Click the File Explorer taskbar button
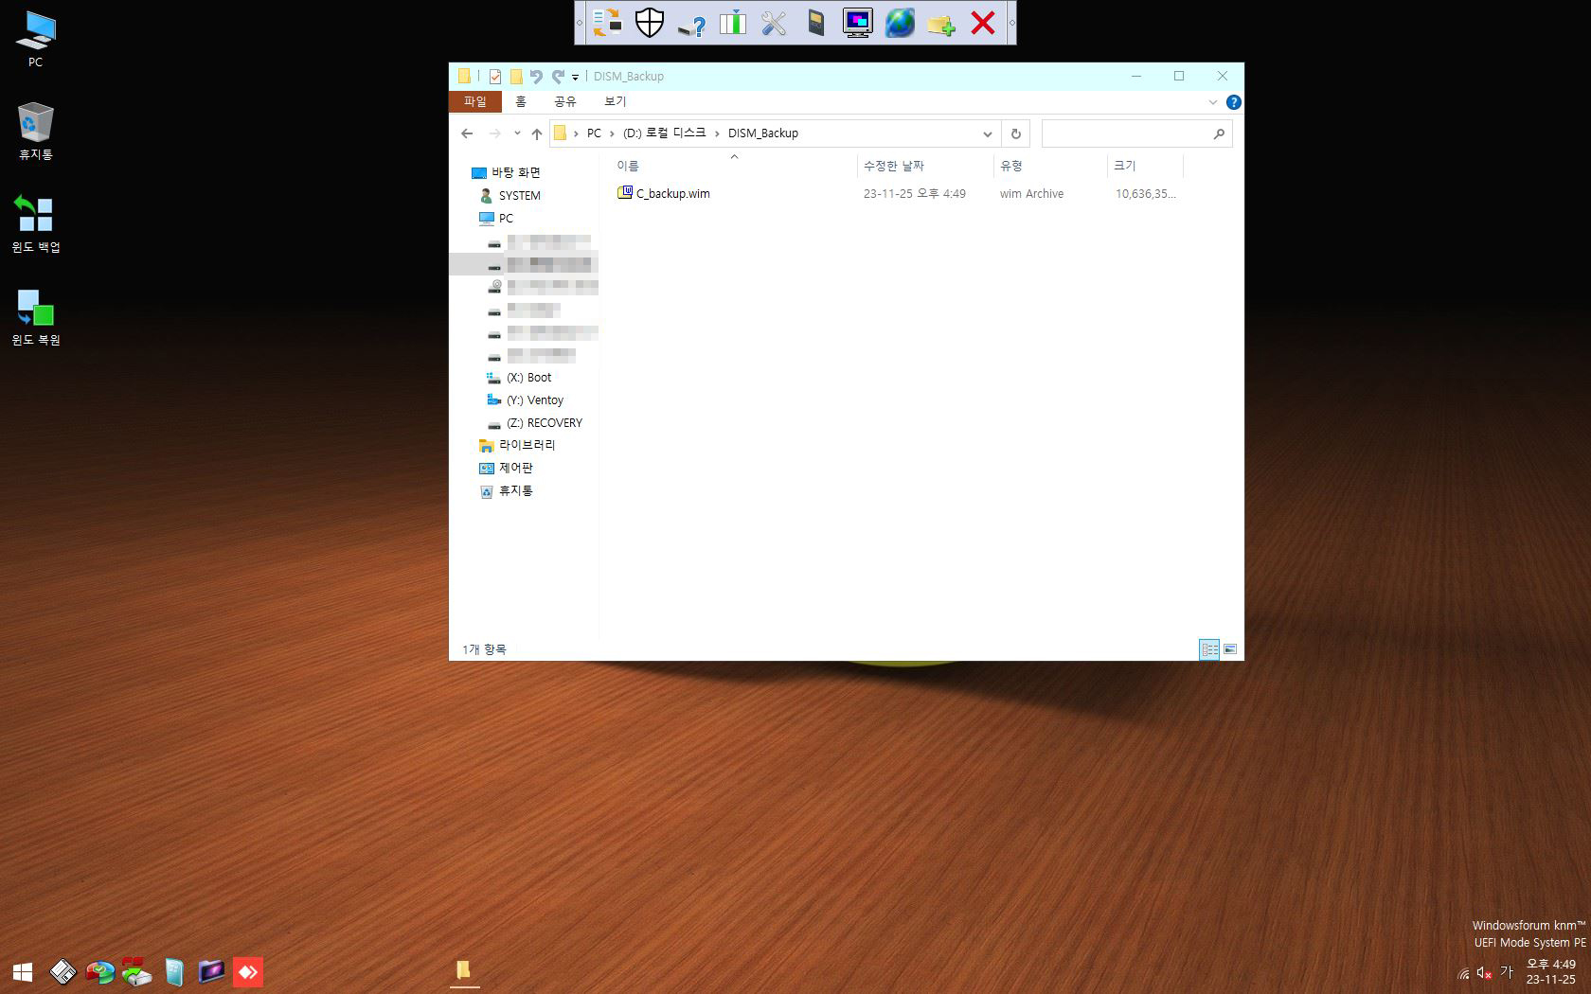This screenshot has width=1591, height=994. tap(464, 971)
